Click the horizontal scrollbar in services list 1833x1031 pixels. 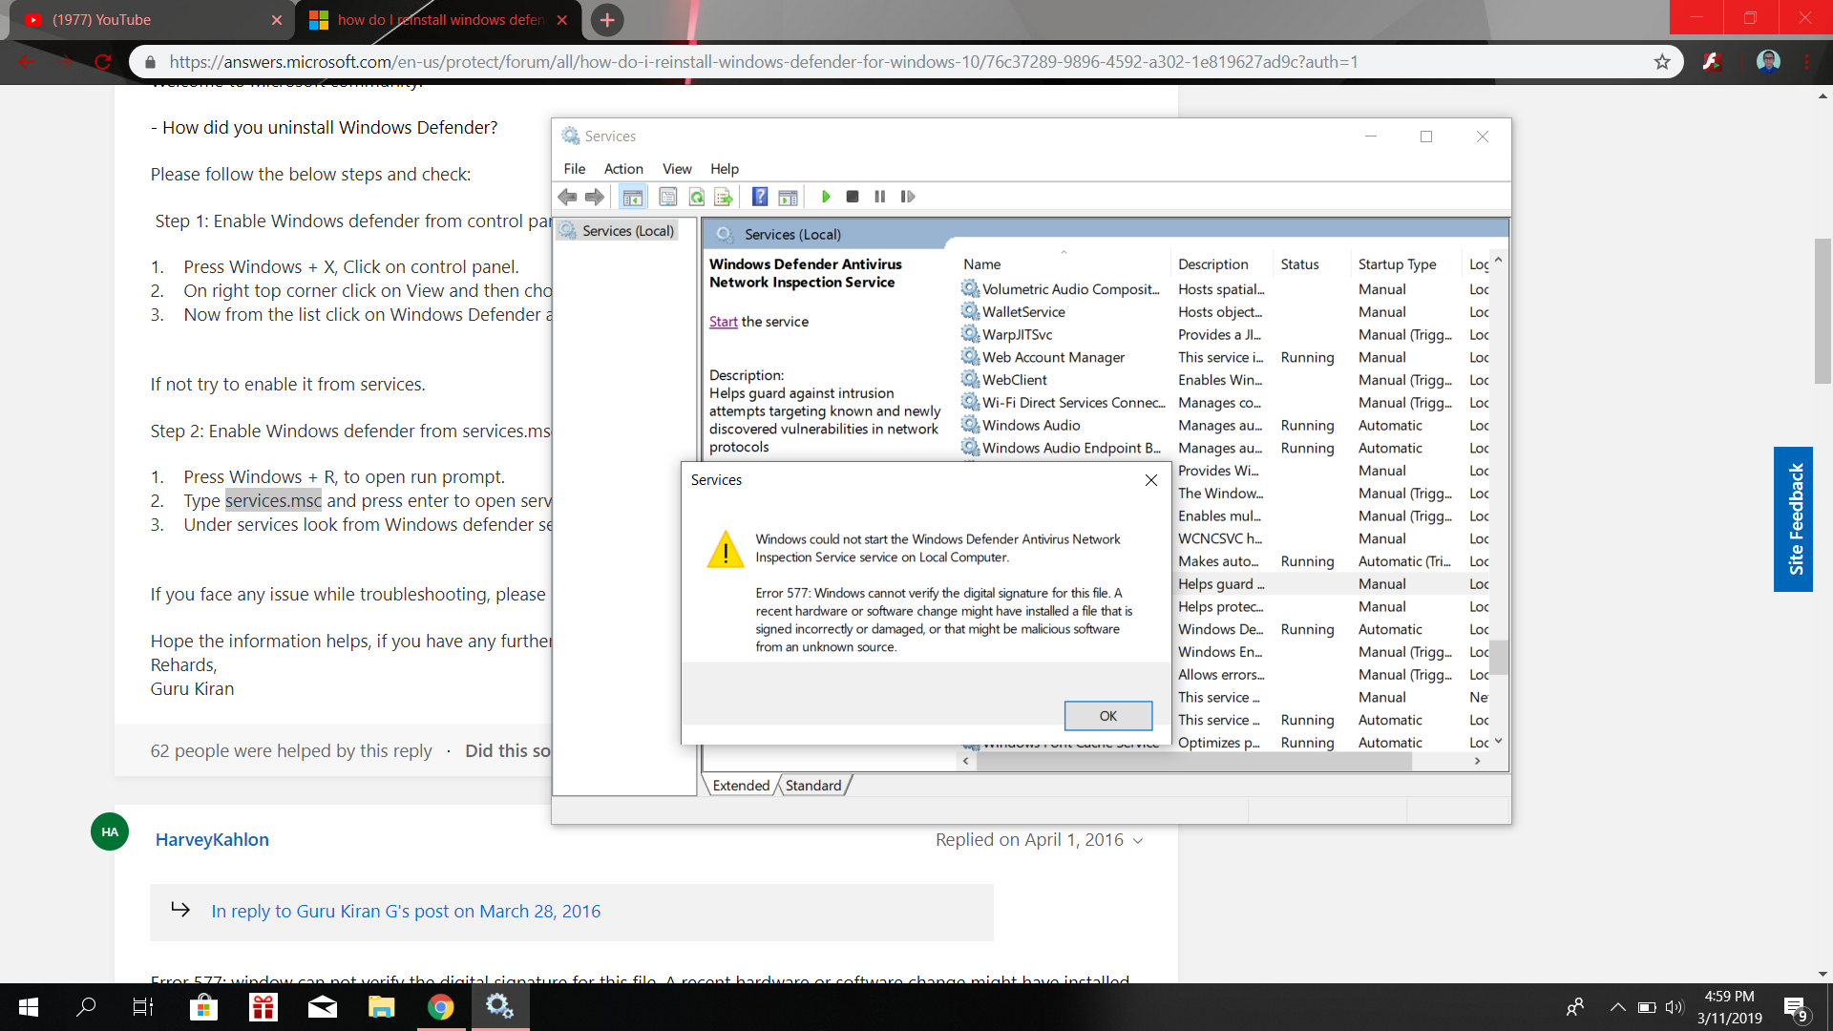pyautogui.click(x=1193, y=761)
